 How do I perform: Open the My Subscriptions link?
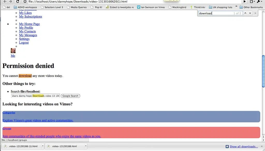(31, 17)
